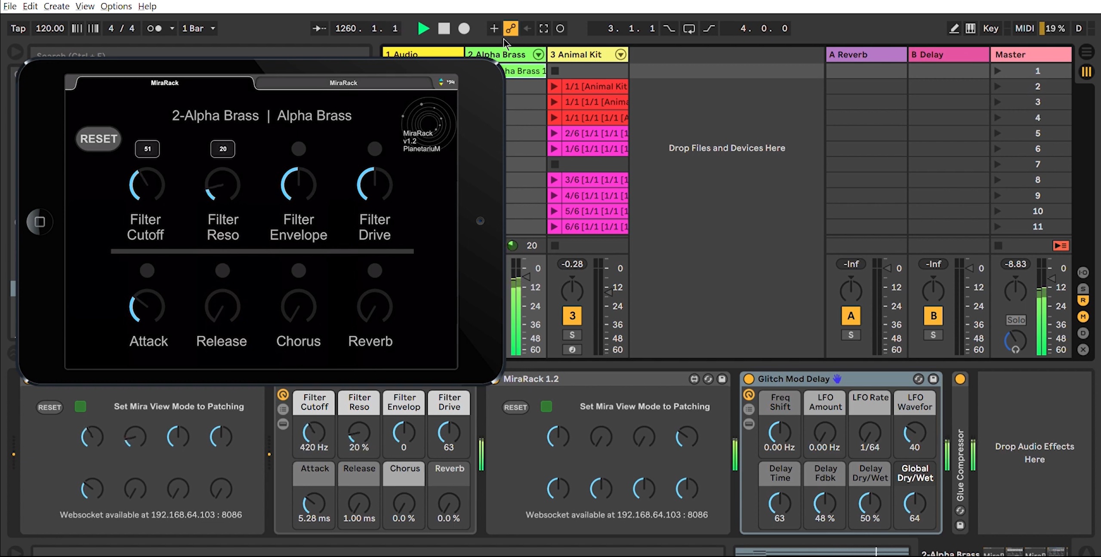Viewport: 1101px width, 557px height.
Task: Click the arrangement Record button
Action: [464, 28]
